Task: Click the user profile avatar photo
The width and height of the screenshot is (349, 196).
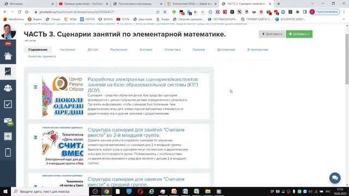Action: click(x=8, y=32)
